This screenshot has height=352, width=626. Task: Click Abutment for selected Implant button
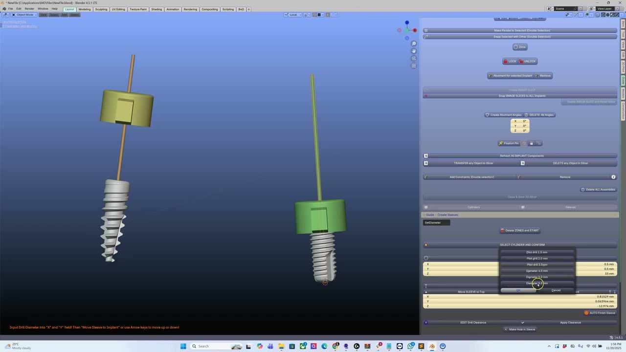pos(510,76)
